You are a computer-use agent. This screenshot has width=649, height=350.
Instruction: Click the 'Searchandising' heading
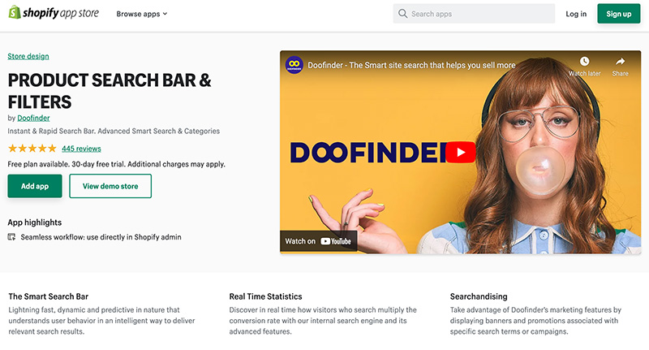pos(479,296)
